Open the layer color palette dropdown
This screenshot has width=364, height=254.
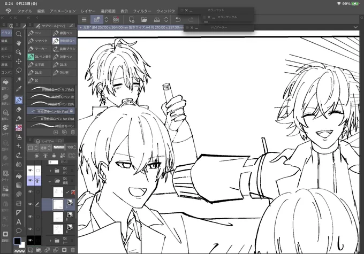[x=32, y=148]
